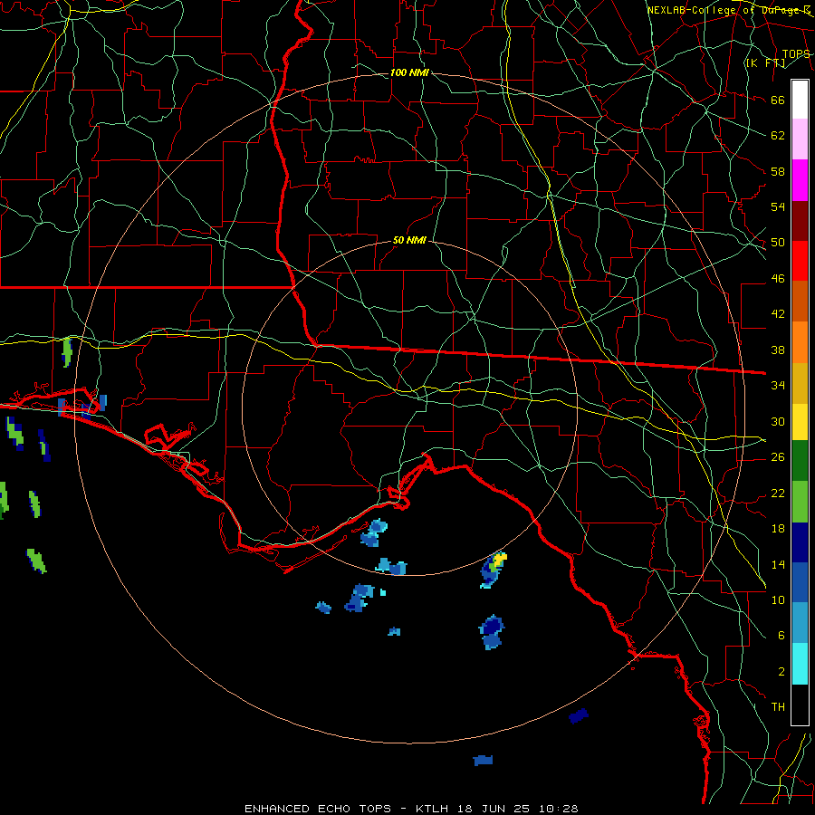Click the TOPS legend title
The image size is (815, 815).
point(796,54)
